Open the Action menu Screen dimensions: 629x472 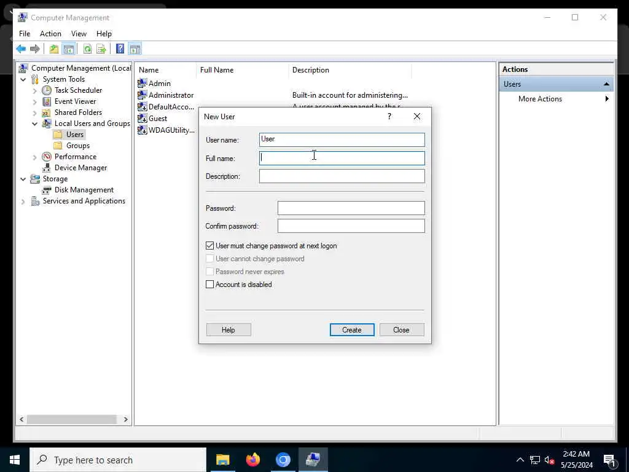[50, 34]
